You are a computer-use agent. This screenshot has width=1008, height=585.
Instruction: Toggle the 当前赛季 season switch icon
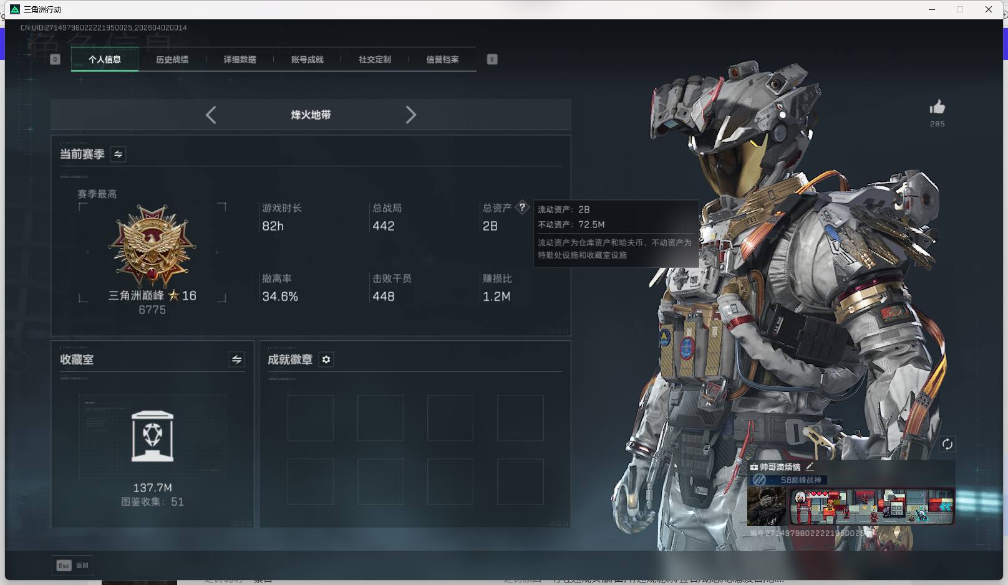coord(118,154)
